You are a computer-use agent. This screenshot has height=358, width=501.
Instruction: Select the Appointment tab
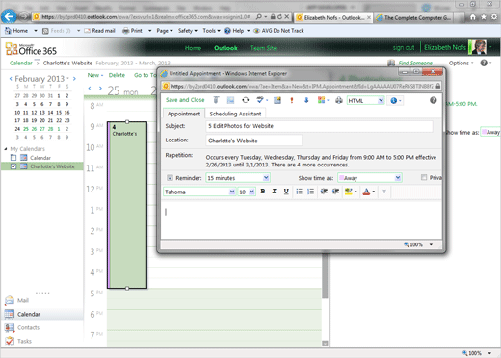click(x=184, y=114)
